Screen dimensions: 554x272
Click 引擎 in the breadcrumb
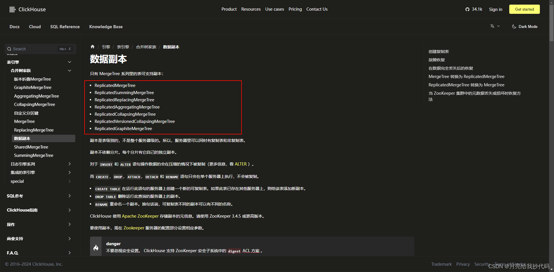106,47
